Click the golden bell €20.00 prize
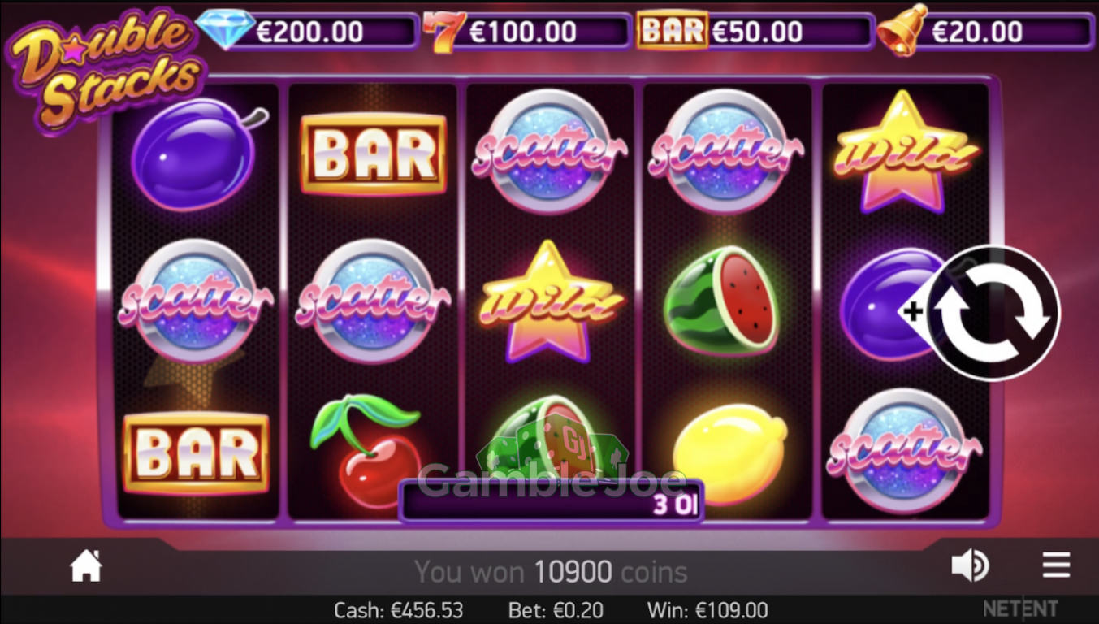The height and width of the screenshot is (624, 1099). coord(986,31)
